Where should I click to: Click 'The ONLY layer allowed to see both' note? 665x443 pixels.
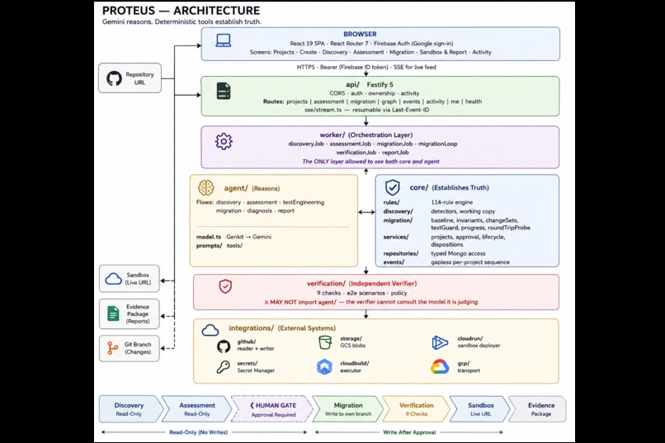tap(370, 162)
